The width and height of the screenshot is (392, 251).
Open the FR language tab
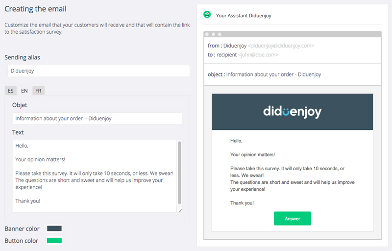(38, 91)
